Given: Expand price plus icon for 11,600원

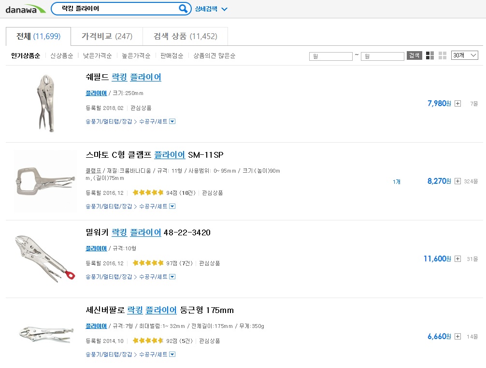Looking at the screenshot, I should pyautogui.click(x=457, y=259).
